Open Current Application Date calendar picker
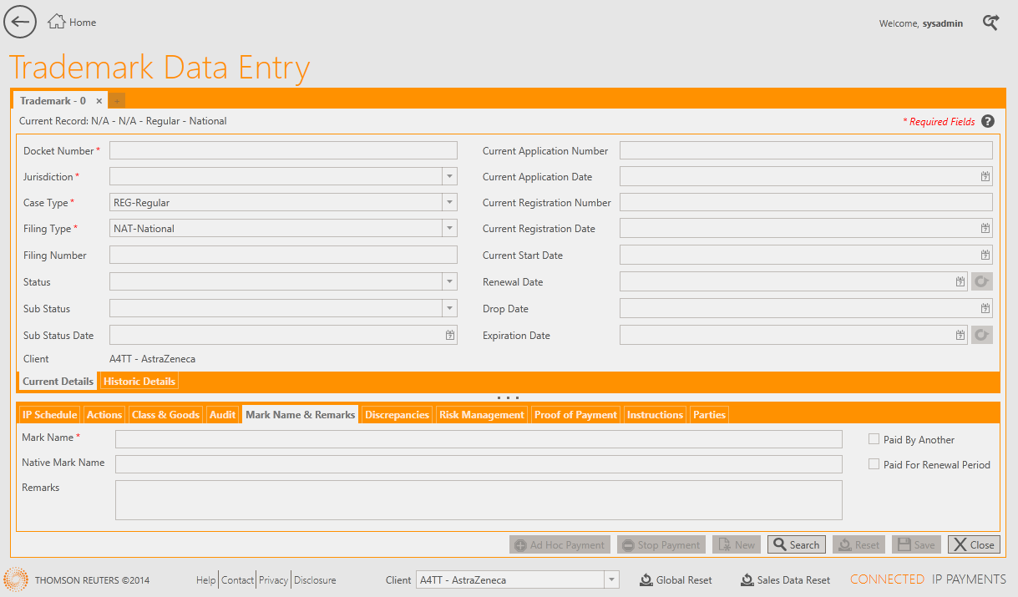The width and height of the screenshot is (1018, 597). (985, 177)
